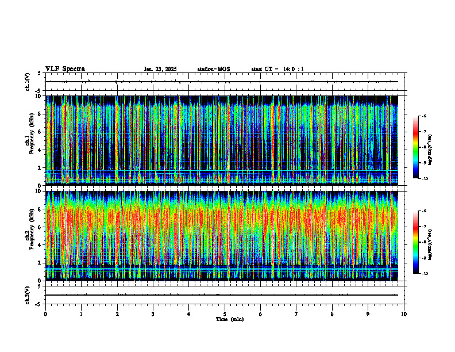Click the time axis tick label "0"
The height and width of the screenshot is (352, 455).
(45, 314)
